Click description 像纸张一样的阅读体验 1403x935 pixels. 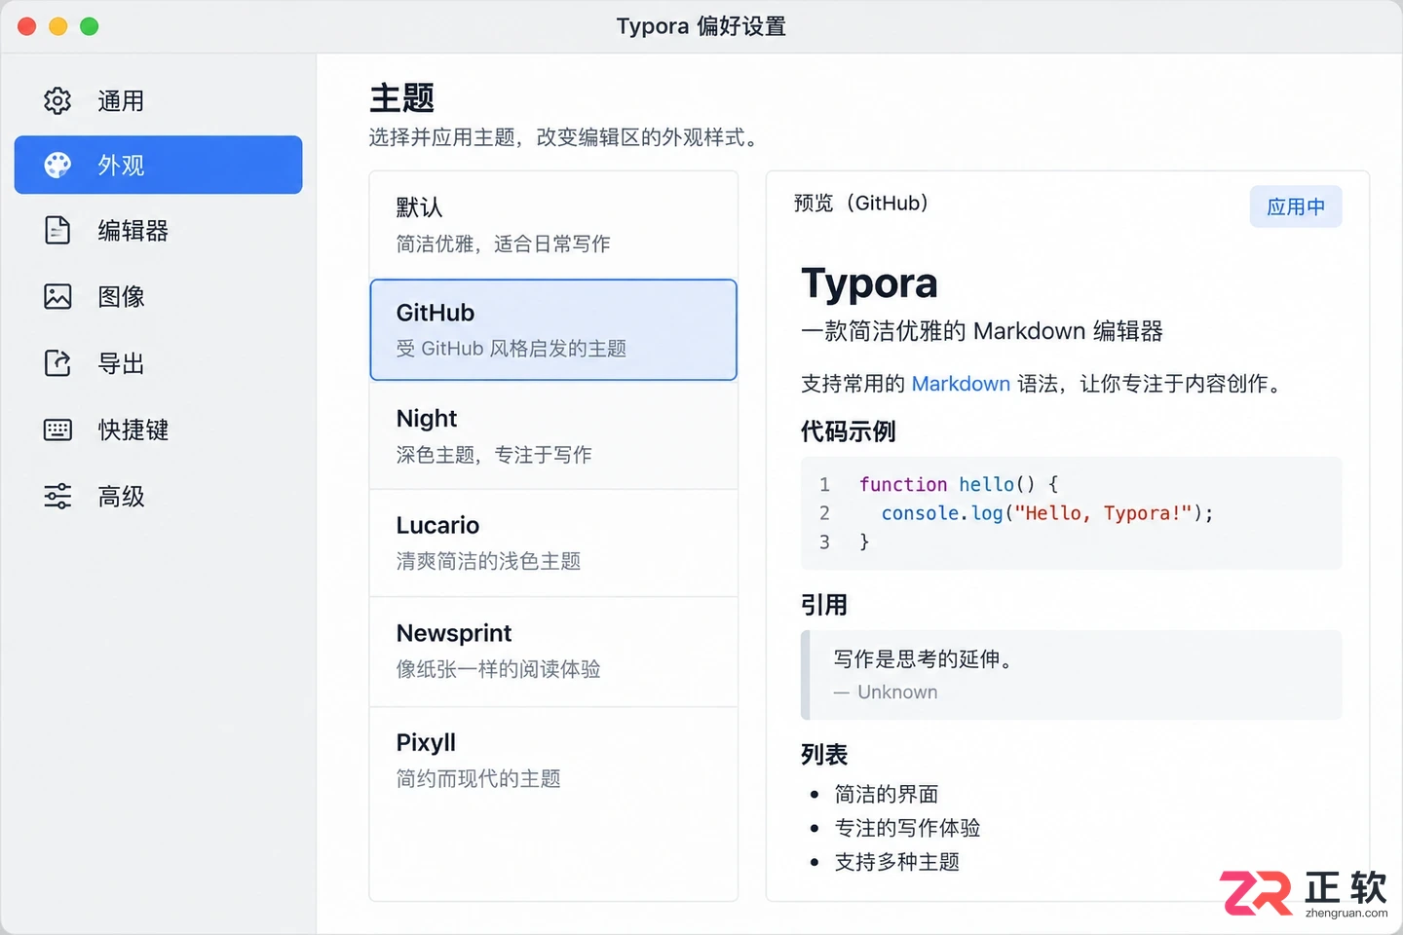click(498, 669)
